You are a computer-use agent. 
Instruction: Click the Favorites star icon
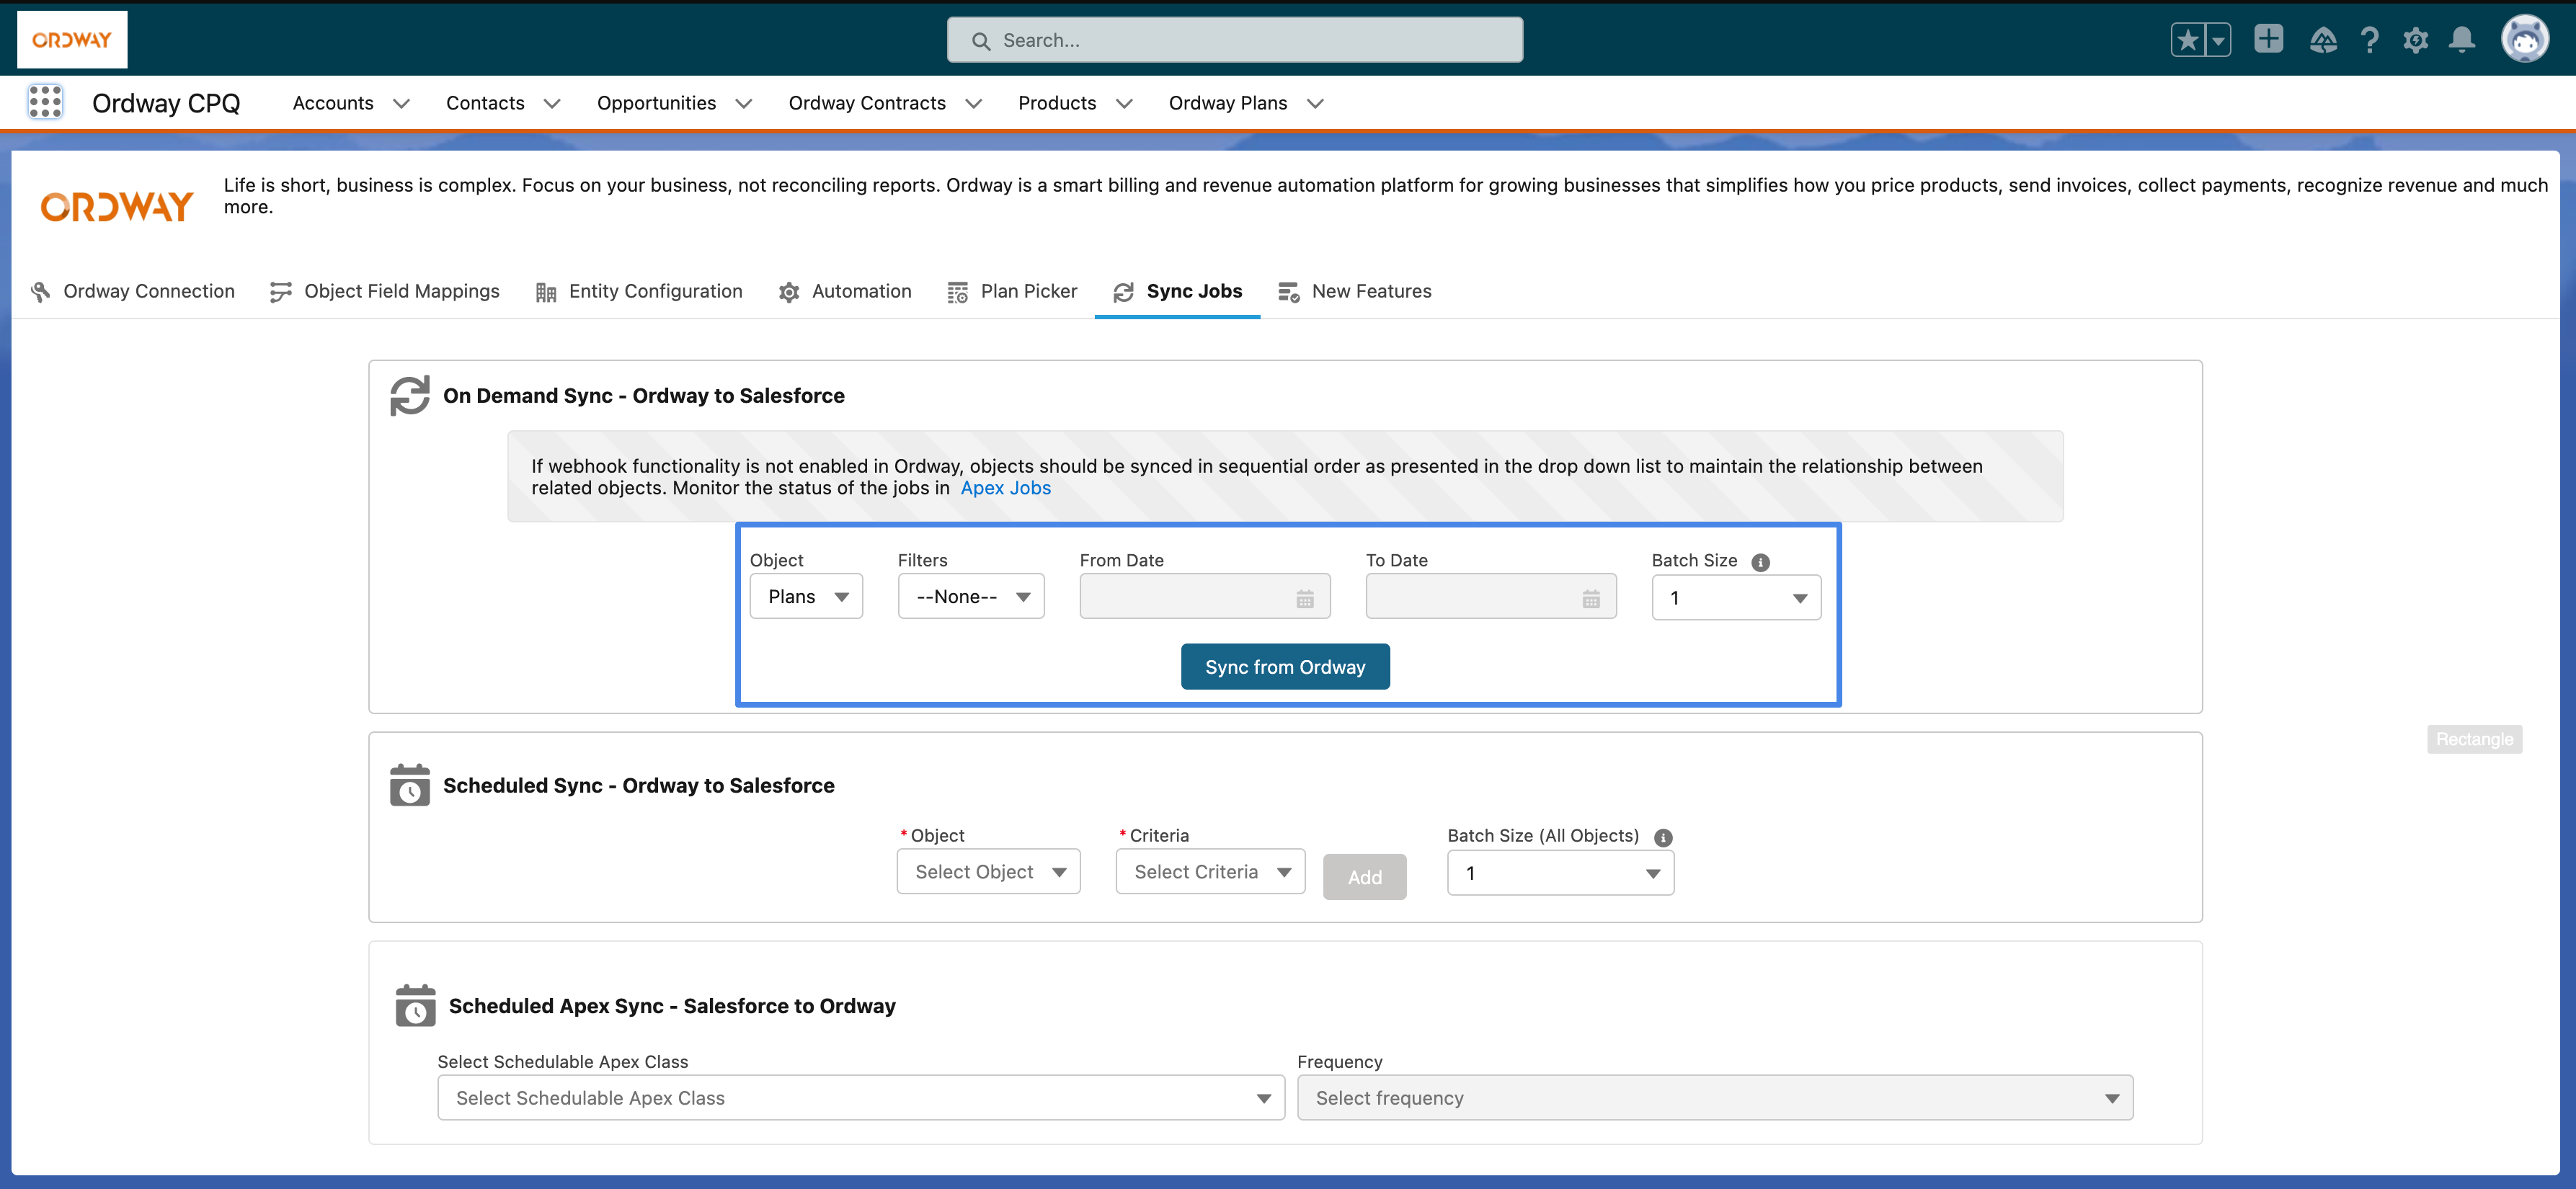2187,40
